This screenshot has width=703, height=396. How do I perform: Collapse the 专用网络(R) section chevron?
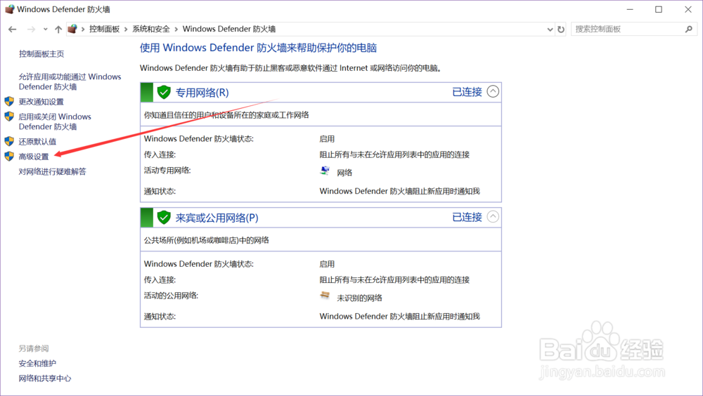click(x=493, y=92)
